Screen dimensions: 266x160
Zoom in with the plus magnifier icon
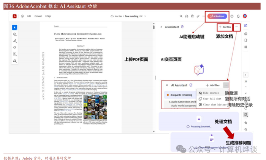(245, 123)
